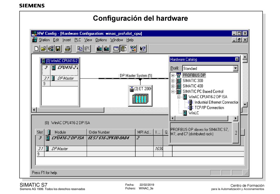Click the DP Master System (1) label
Image resolution: width=280 pixels, height=194 pixels.
tap(135, 76)
